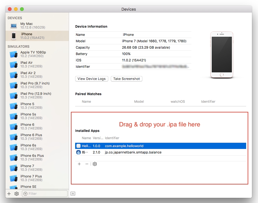Viewport: 258px width, 203px height.
Task: Click the add device plus button in sidebar footer
Action: click(9, 194)
